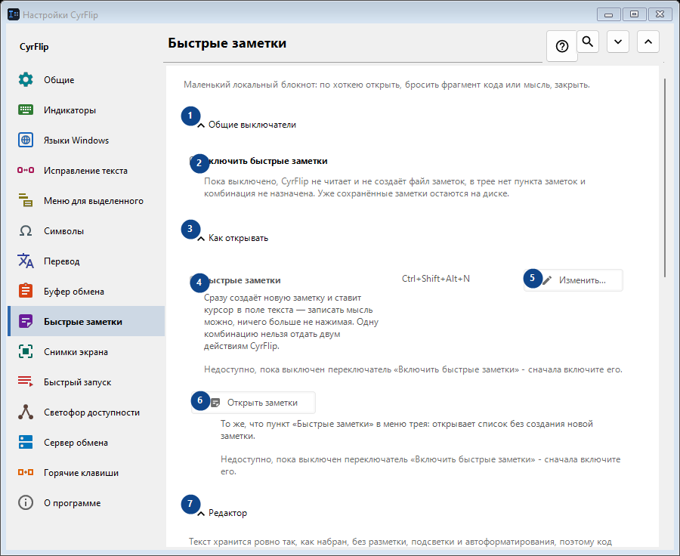Click the up chevron button in header
The width and height of the screenshot is (680, 556).
click(x=648, y=42)
